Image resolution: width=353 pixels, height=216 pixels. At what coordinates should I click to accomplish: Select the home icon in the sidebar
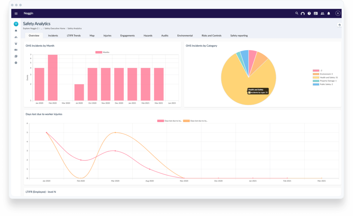[x=16, y=31]
